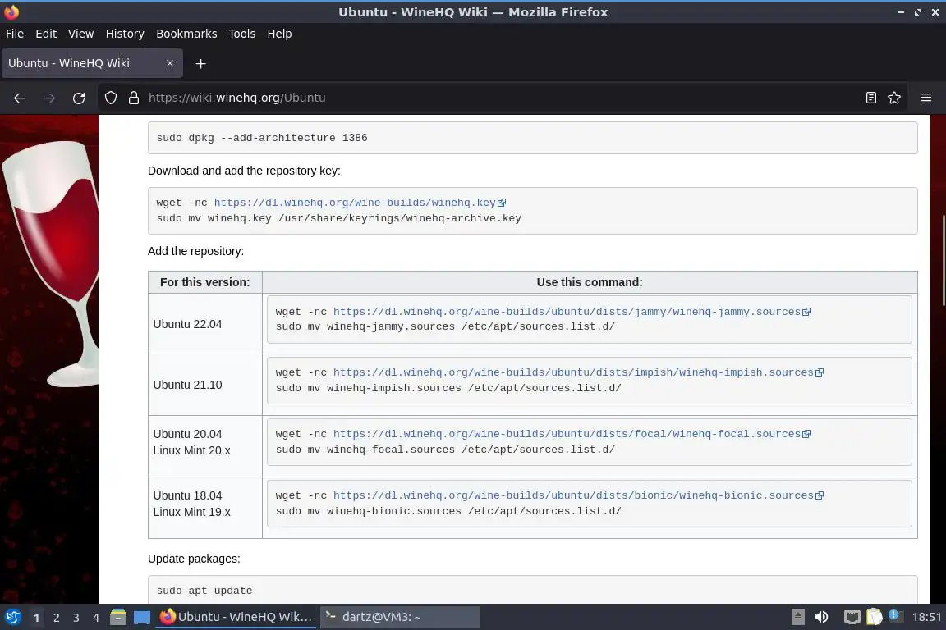The image size is (946, 630).
Task: Open the History menu
Action: pyautogui.click(x=125, y=34)
